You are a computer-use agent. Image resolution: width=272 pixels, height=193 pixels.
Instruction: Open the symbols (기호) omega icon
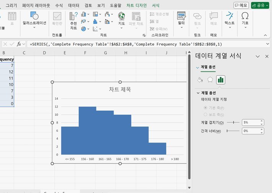[245, 20]
